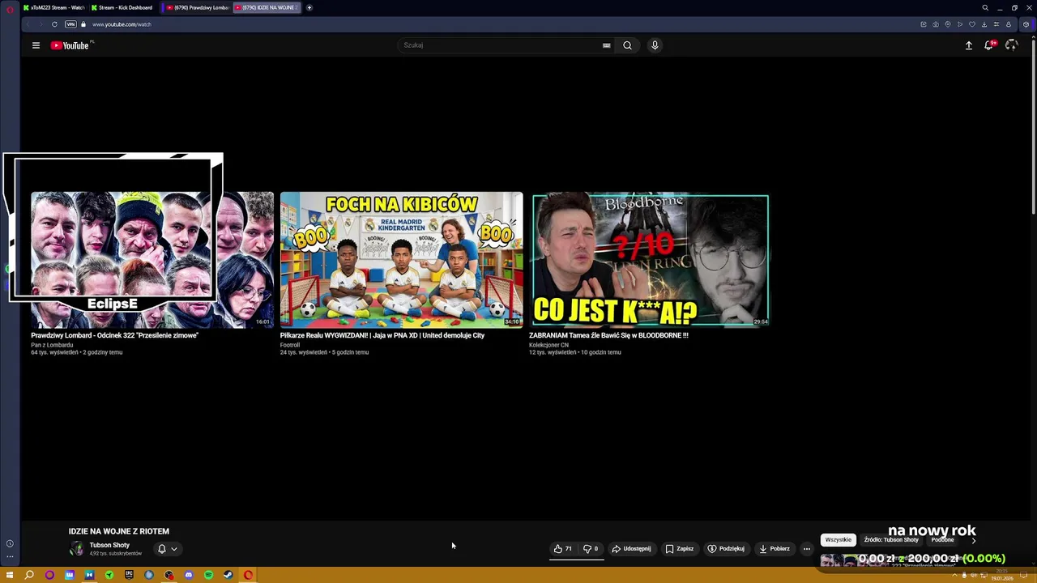Open the more actions three-dot menu

[806, 549]
